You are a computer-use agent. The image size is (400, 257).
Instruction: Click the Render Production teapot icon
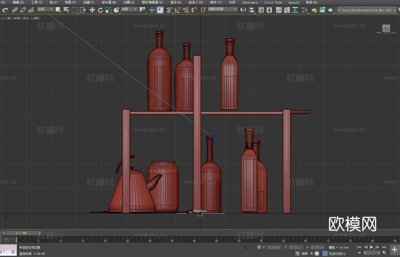click(330, 10)
